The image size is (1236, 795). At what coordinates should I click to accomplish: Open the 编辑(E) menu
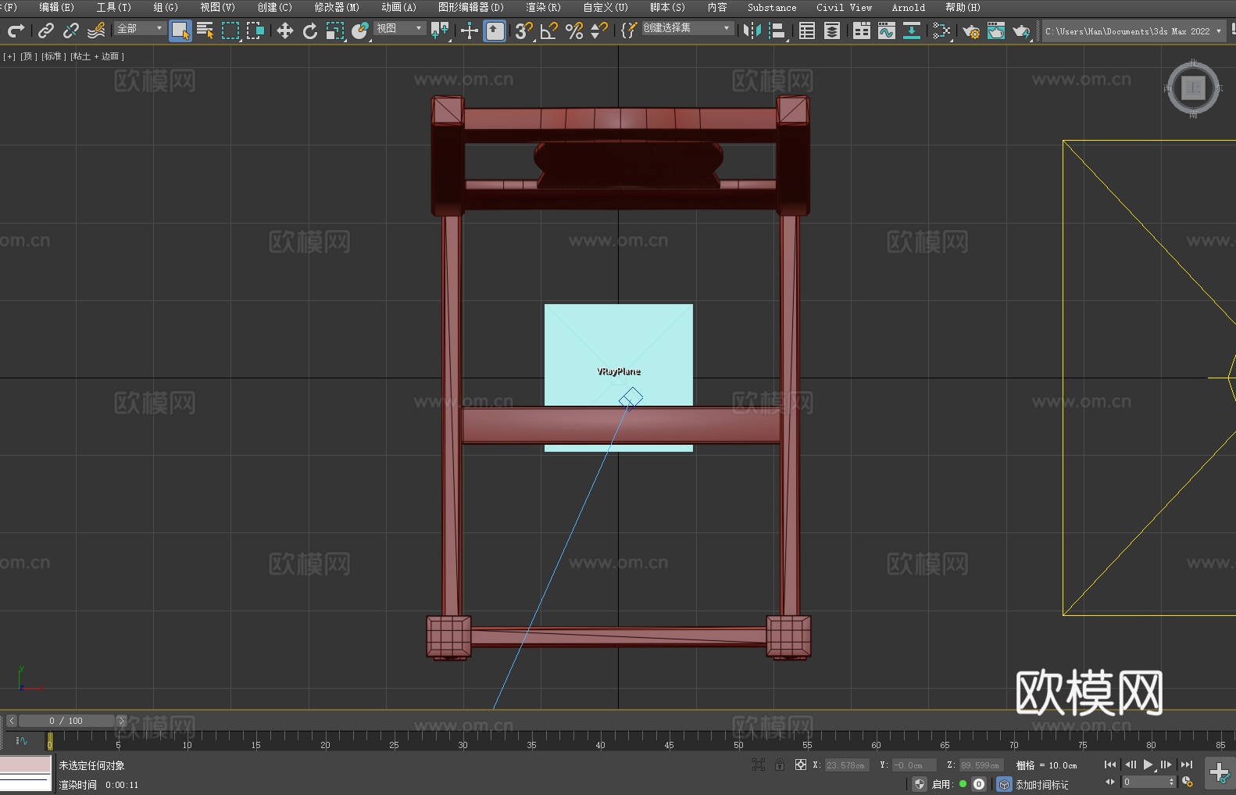pyautogui.click(x=56, y=7)
